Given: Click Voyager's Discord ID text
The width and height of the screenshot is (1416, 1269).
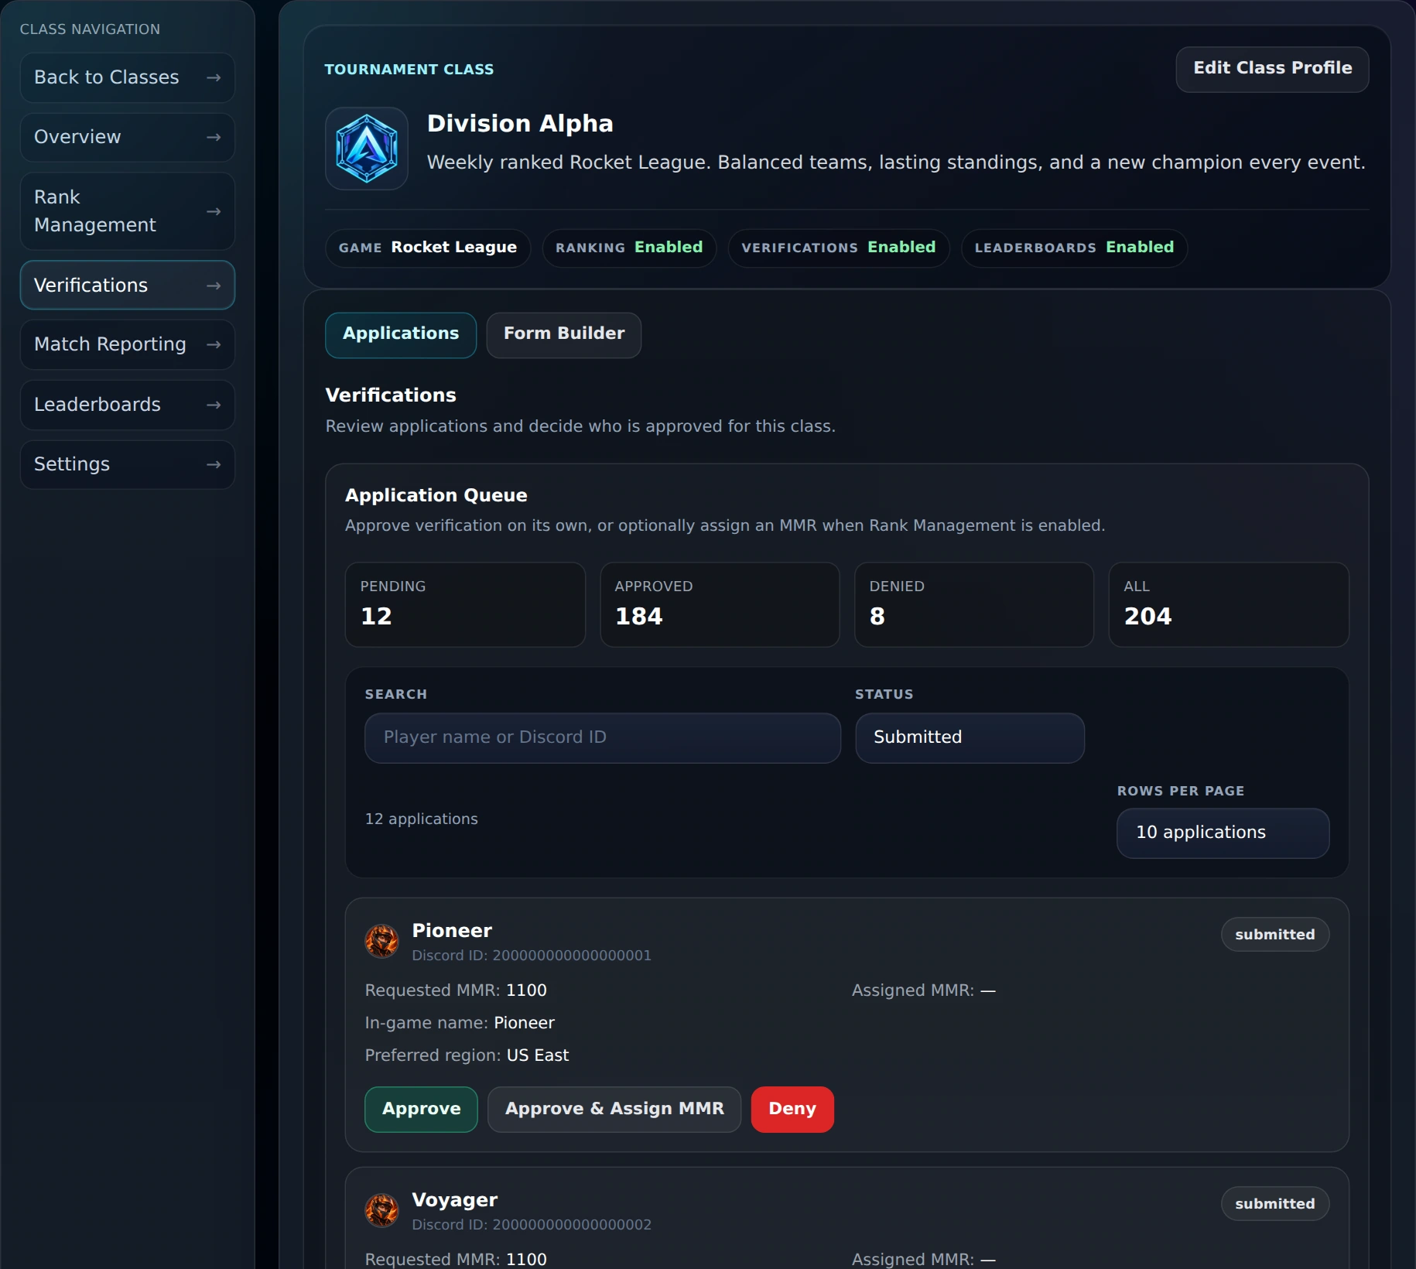Looking at the screenshot, I should click(x=532, y=1225).
